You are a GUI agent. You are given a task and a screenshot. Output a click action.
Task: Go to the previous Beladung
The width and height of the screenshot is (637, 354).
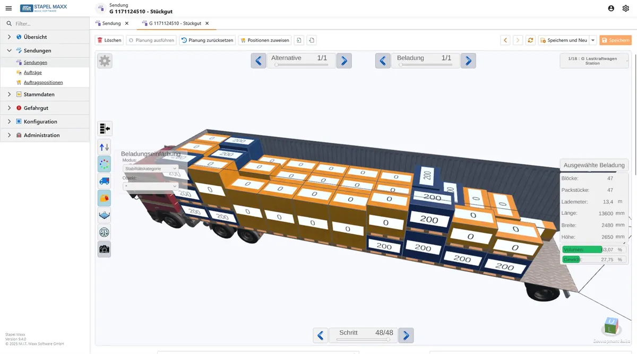(383, 61)
